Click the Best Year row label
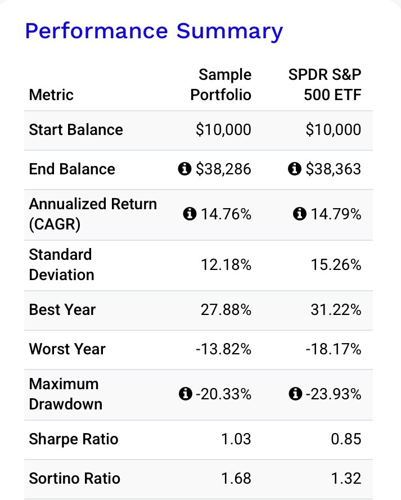Viewport: 401px width, 500px height. (x=62, y=310)
